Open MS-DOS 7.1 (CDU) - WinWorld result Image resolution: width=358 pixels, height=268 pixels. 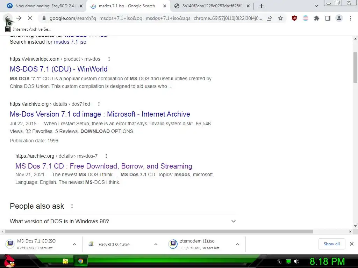59,69
